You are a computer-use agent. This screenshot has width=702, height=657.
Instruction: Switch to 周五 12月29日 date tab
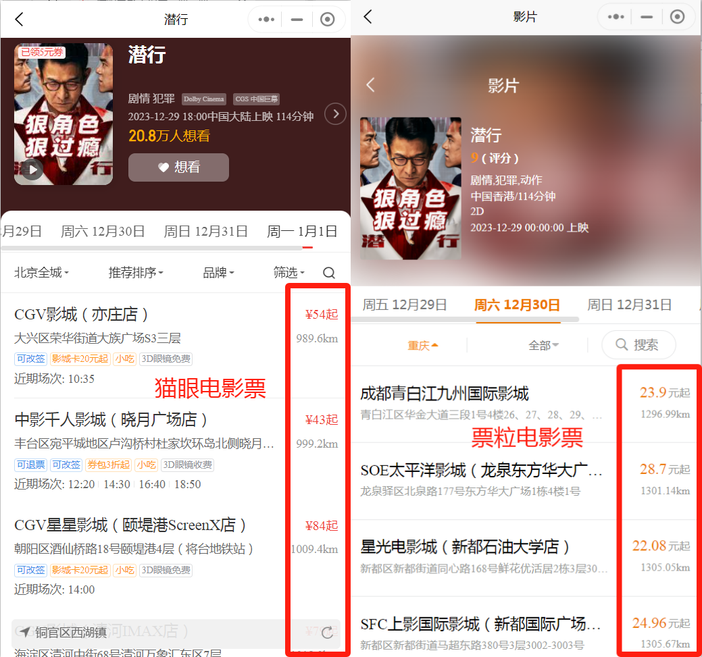(x=405, y=305)
